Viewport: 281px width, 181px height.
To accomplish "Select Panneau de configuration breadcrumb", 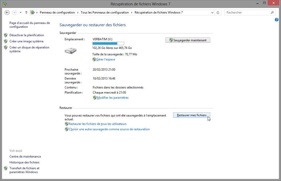I will pyautogui.click(x=57, y=12).
